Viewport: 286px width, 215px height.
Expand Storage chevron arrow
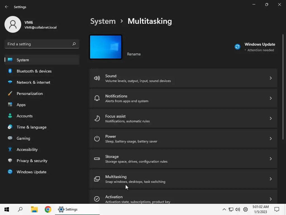(271, 159)
